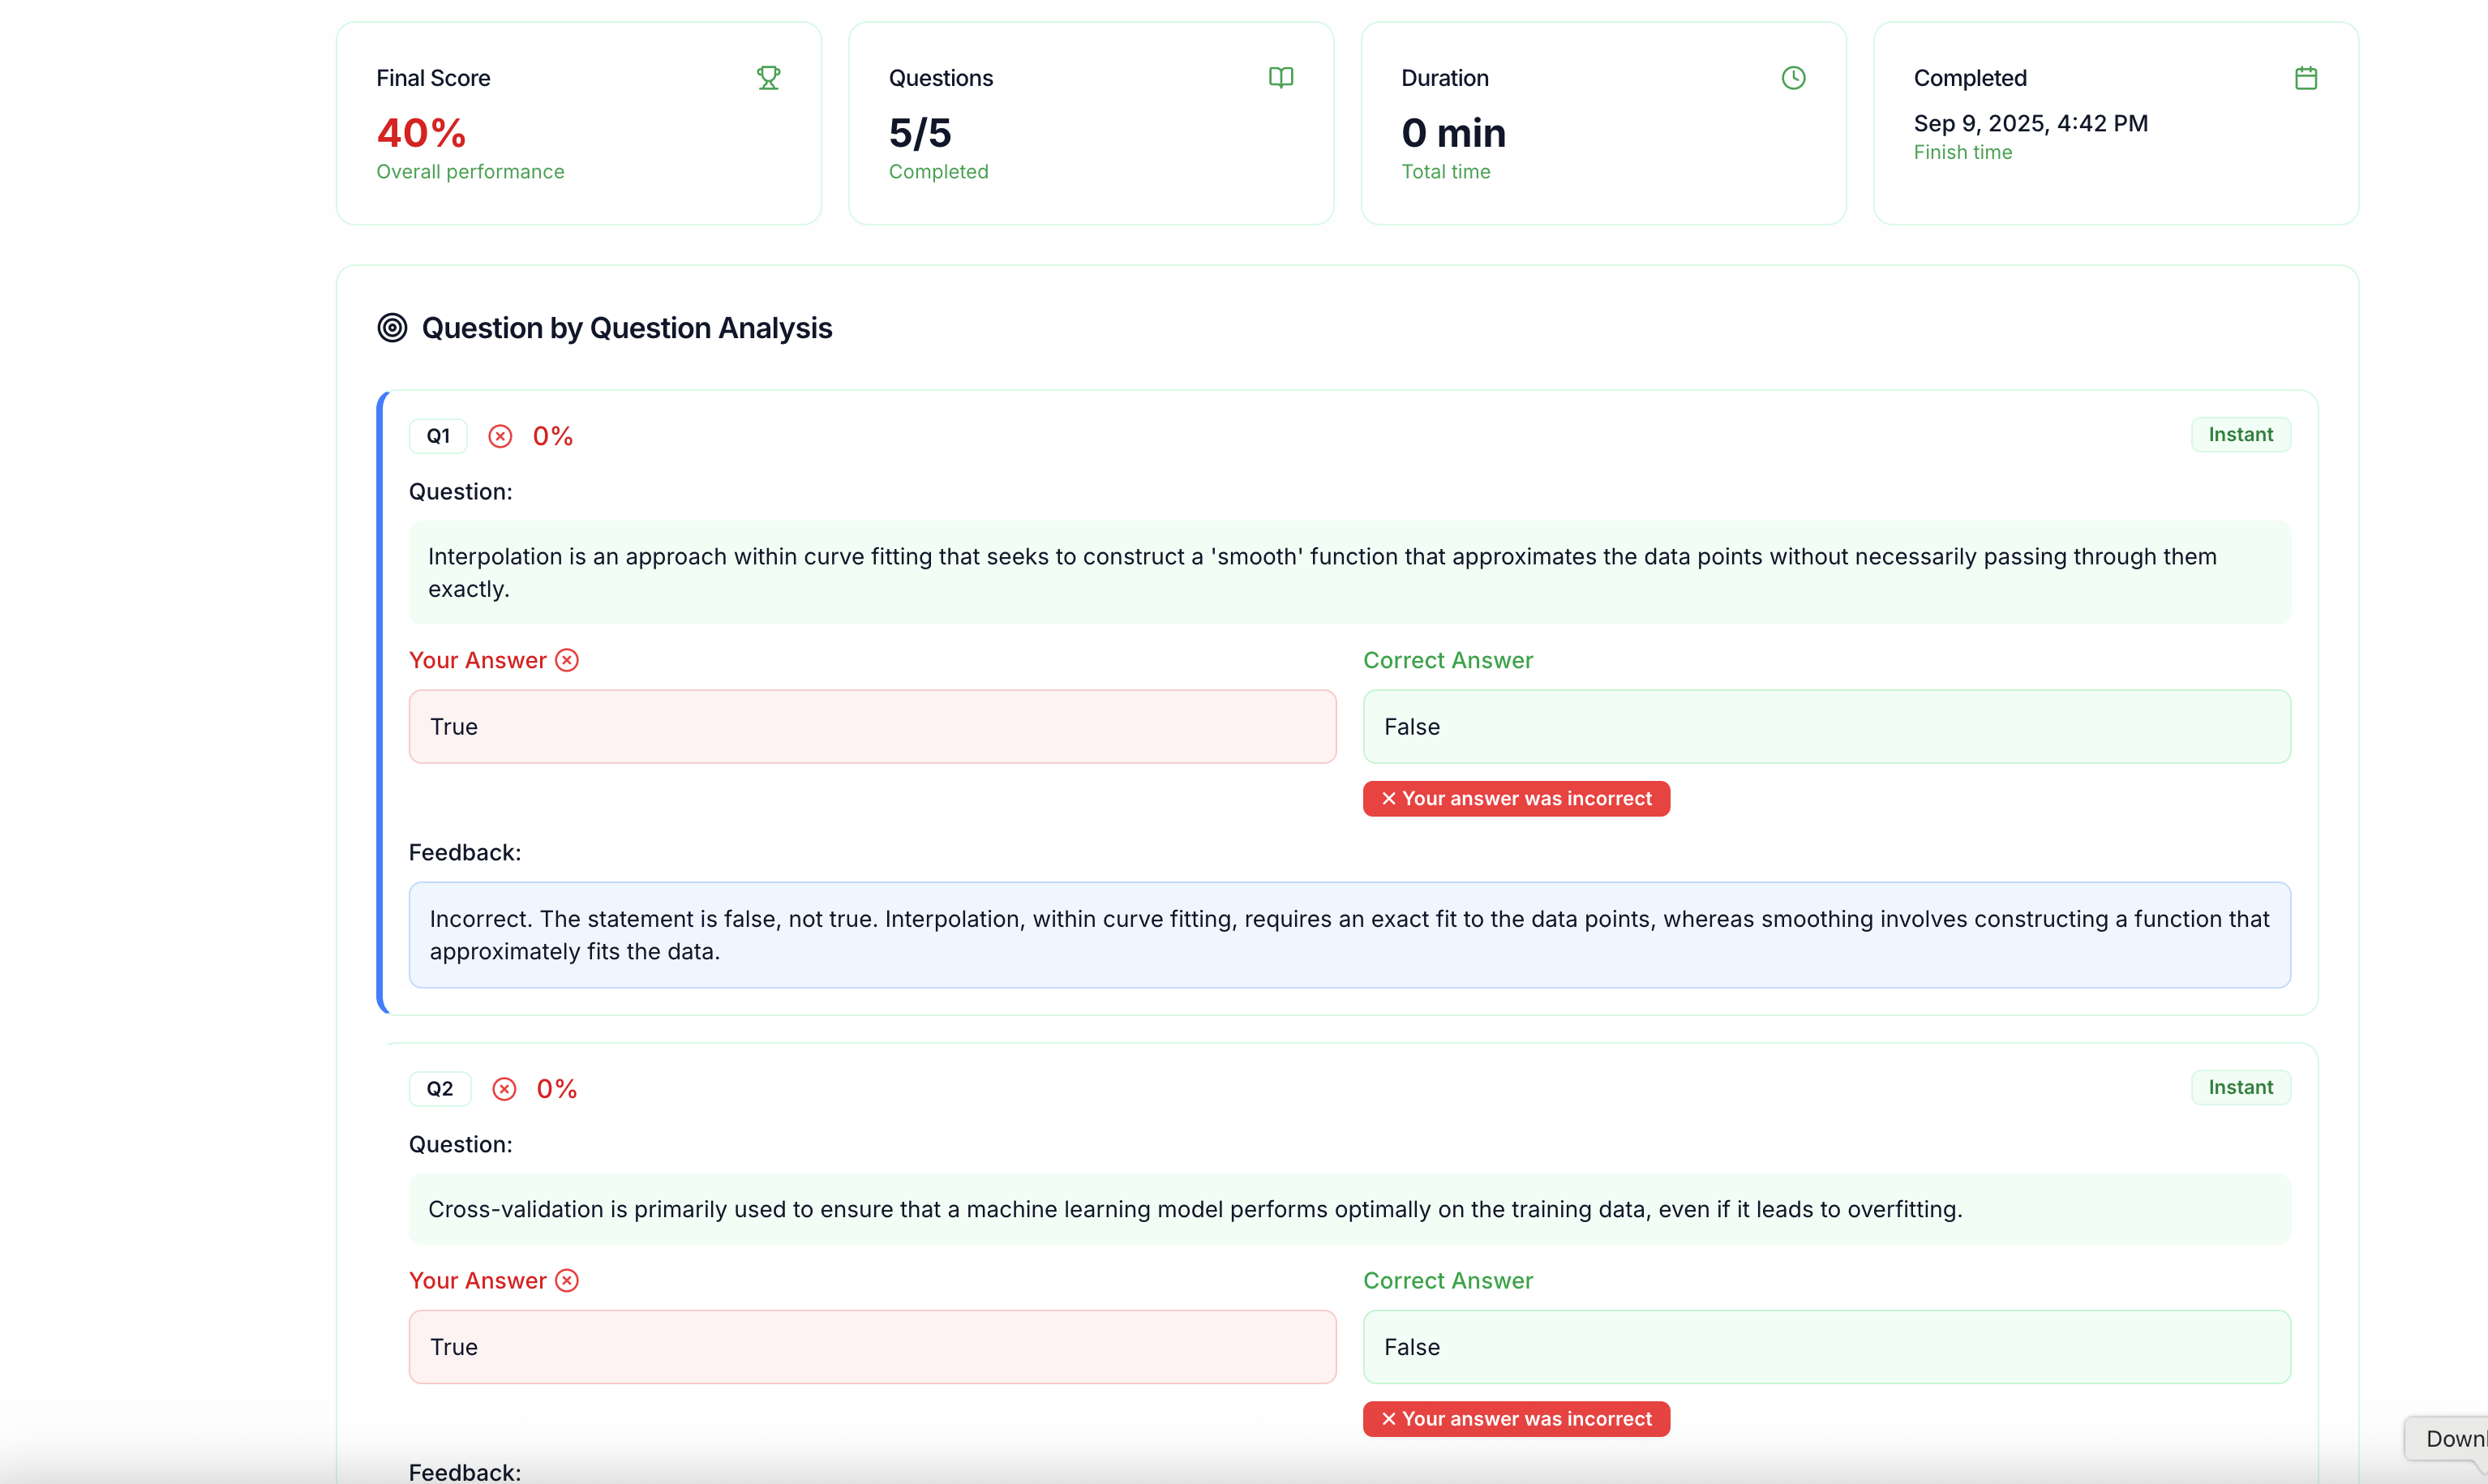Click the Instant tag on Q2
The height and width of the screenshot is (1484, 2488).
click(x=2240, y=1088)
